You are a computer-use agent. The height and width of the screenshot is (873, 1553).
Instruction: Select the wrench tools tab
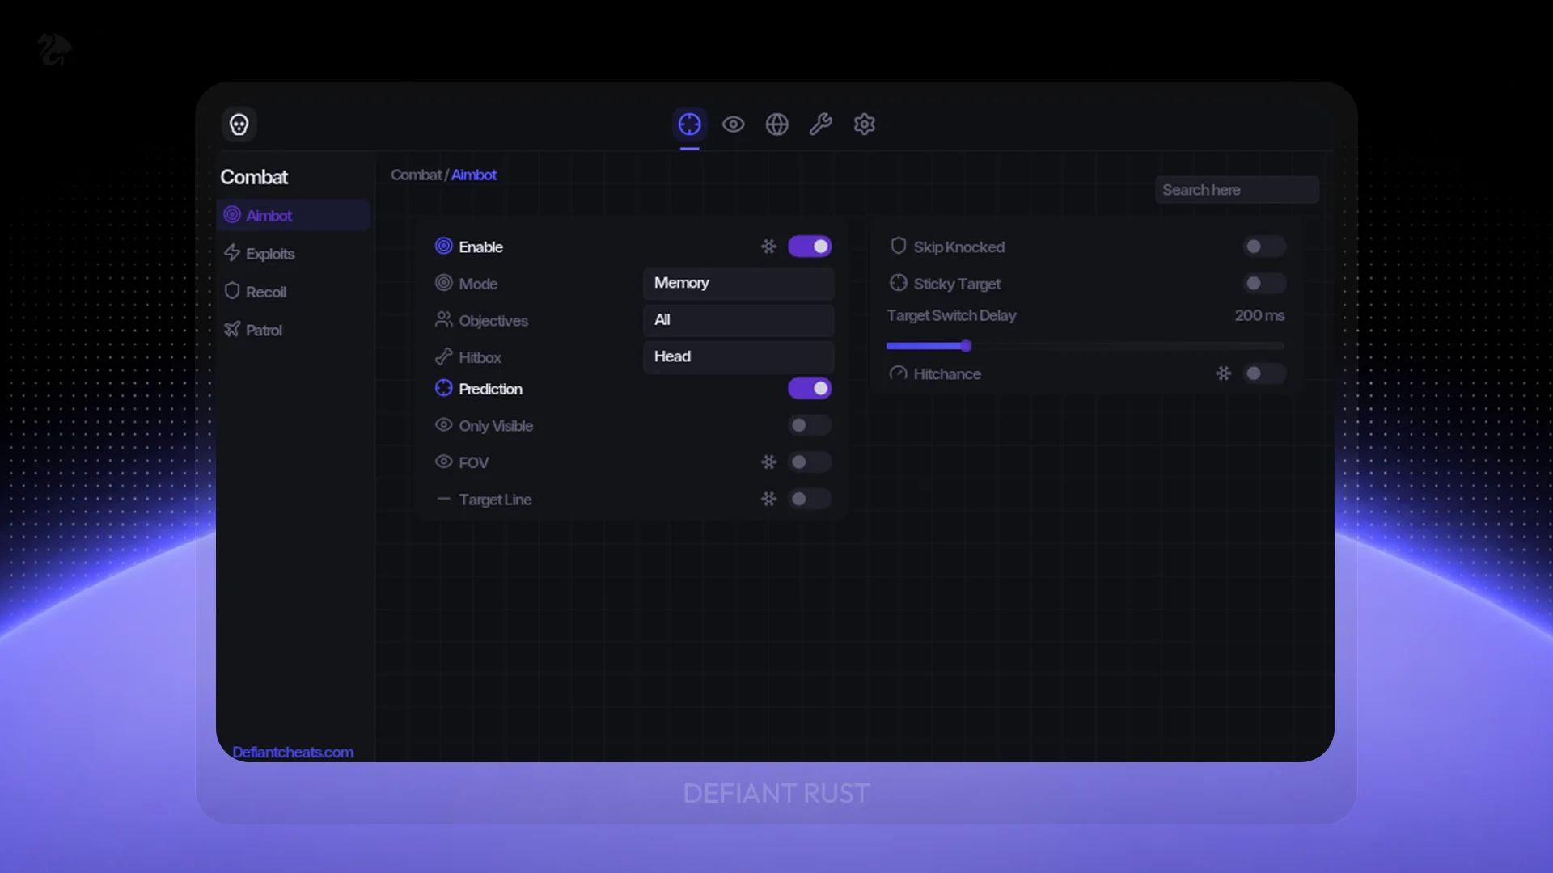click(820, 124)
